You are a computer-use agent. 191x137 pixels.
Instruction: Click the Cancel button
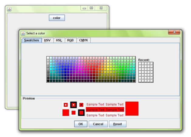[x=98, y=124]
